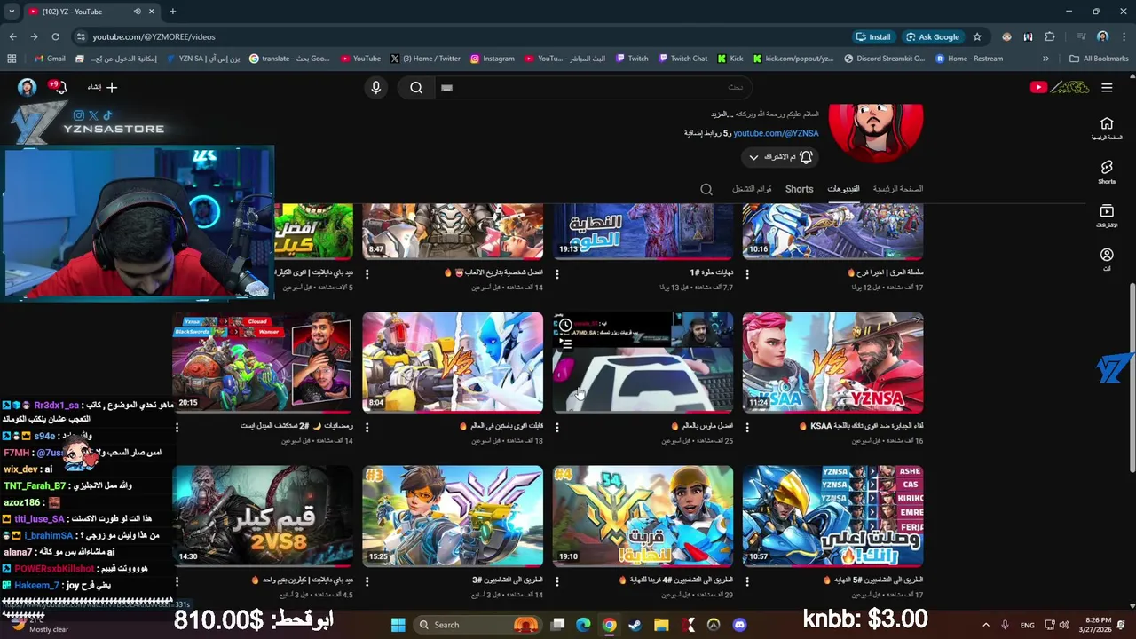Open Shorts in the YouTube sidebar

[1107, 172]
